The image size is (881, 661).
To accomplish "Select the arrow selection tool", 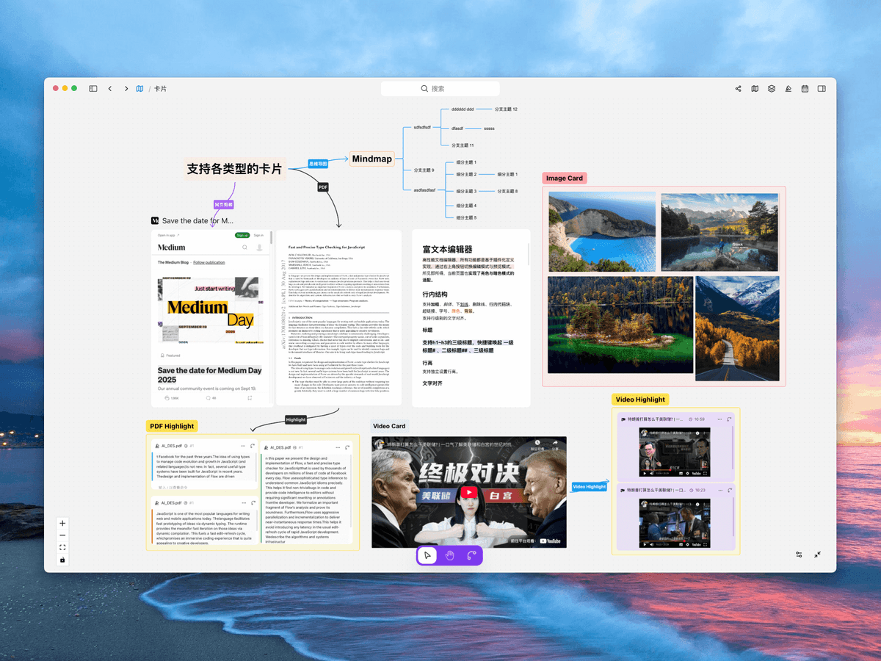I will coord(427,556).
